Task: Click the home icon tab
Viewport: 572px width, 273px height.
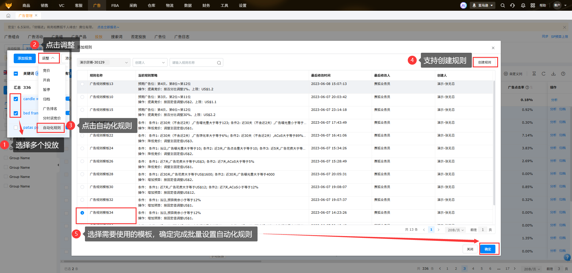Action: point(8,15)
